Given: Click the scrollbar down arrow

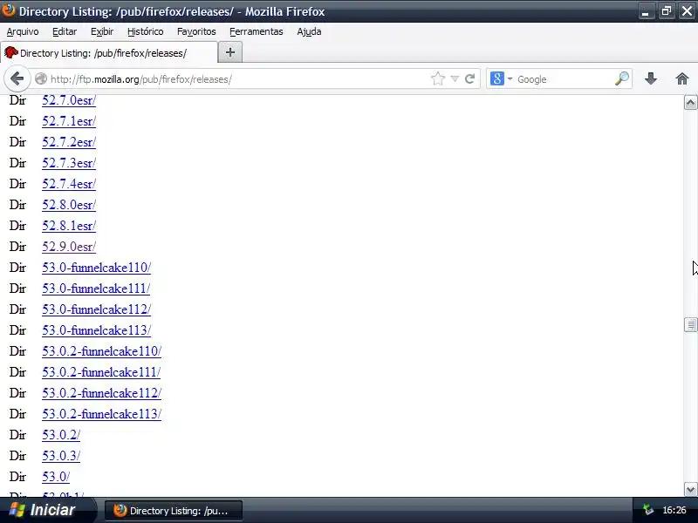Looking at the screenshot, I should point(690,490).
